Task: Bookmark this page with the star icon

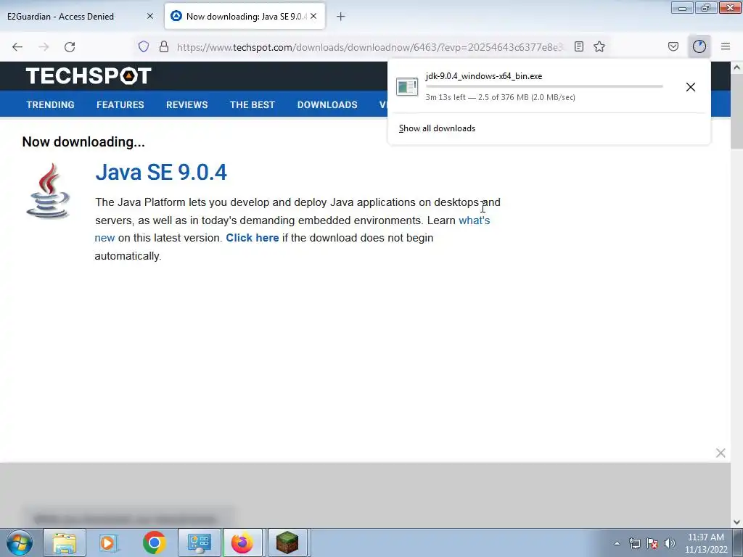Action: pos(599,46)
